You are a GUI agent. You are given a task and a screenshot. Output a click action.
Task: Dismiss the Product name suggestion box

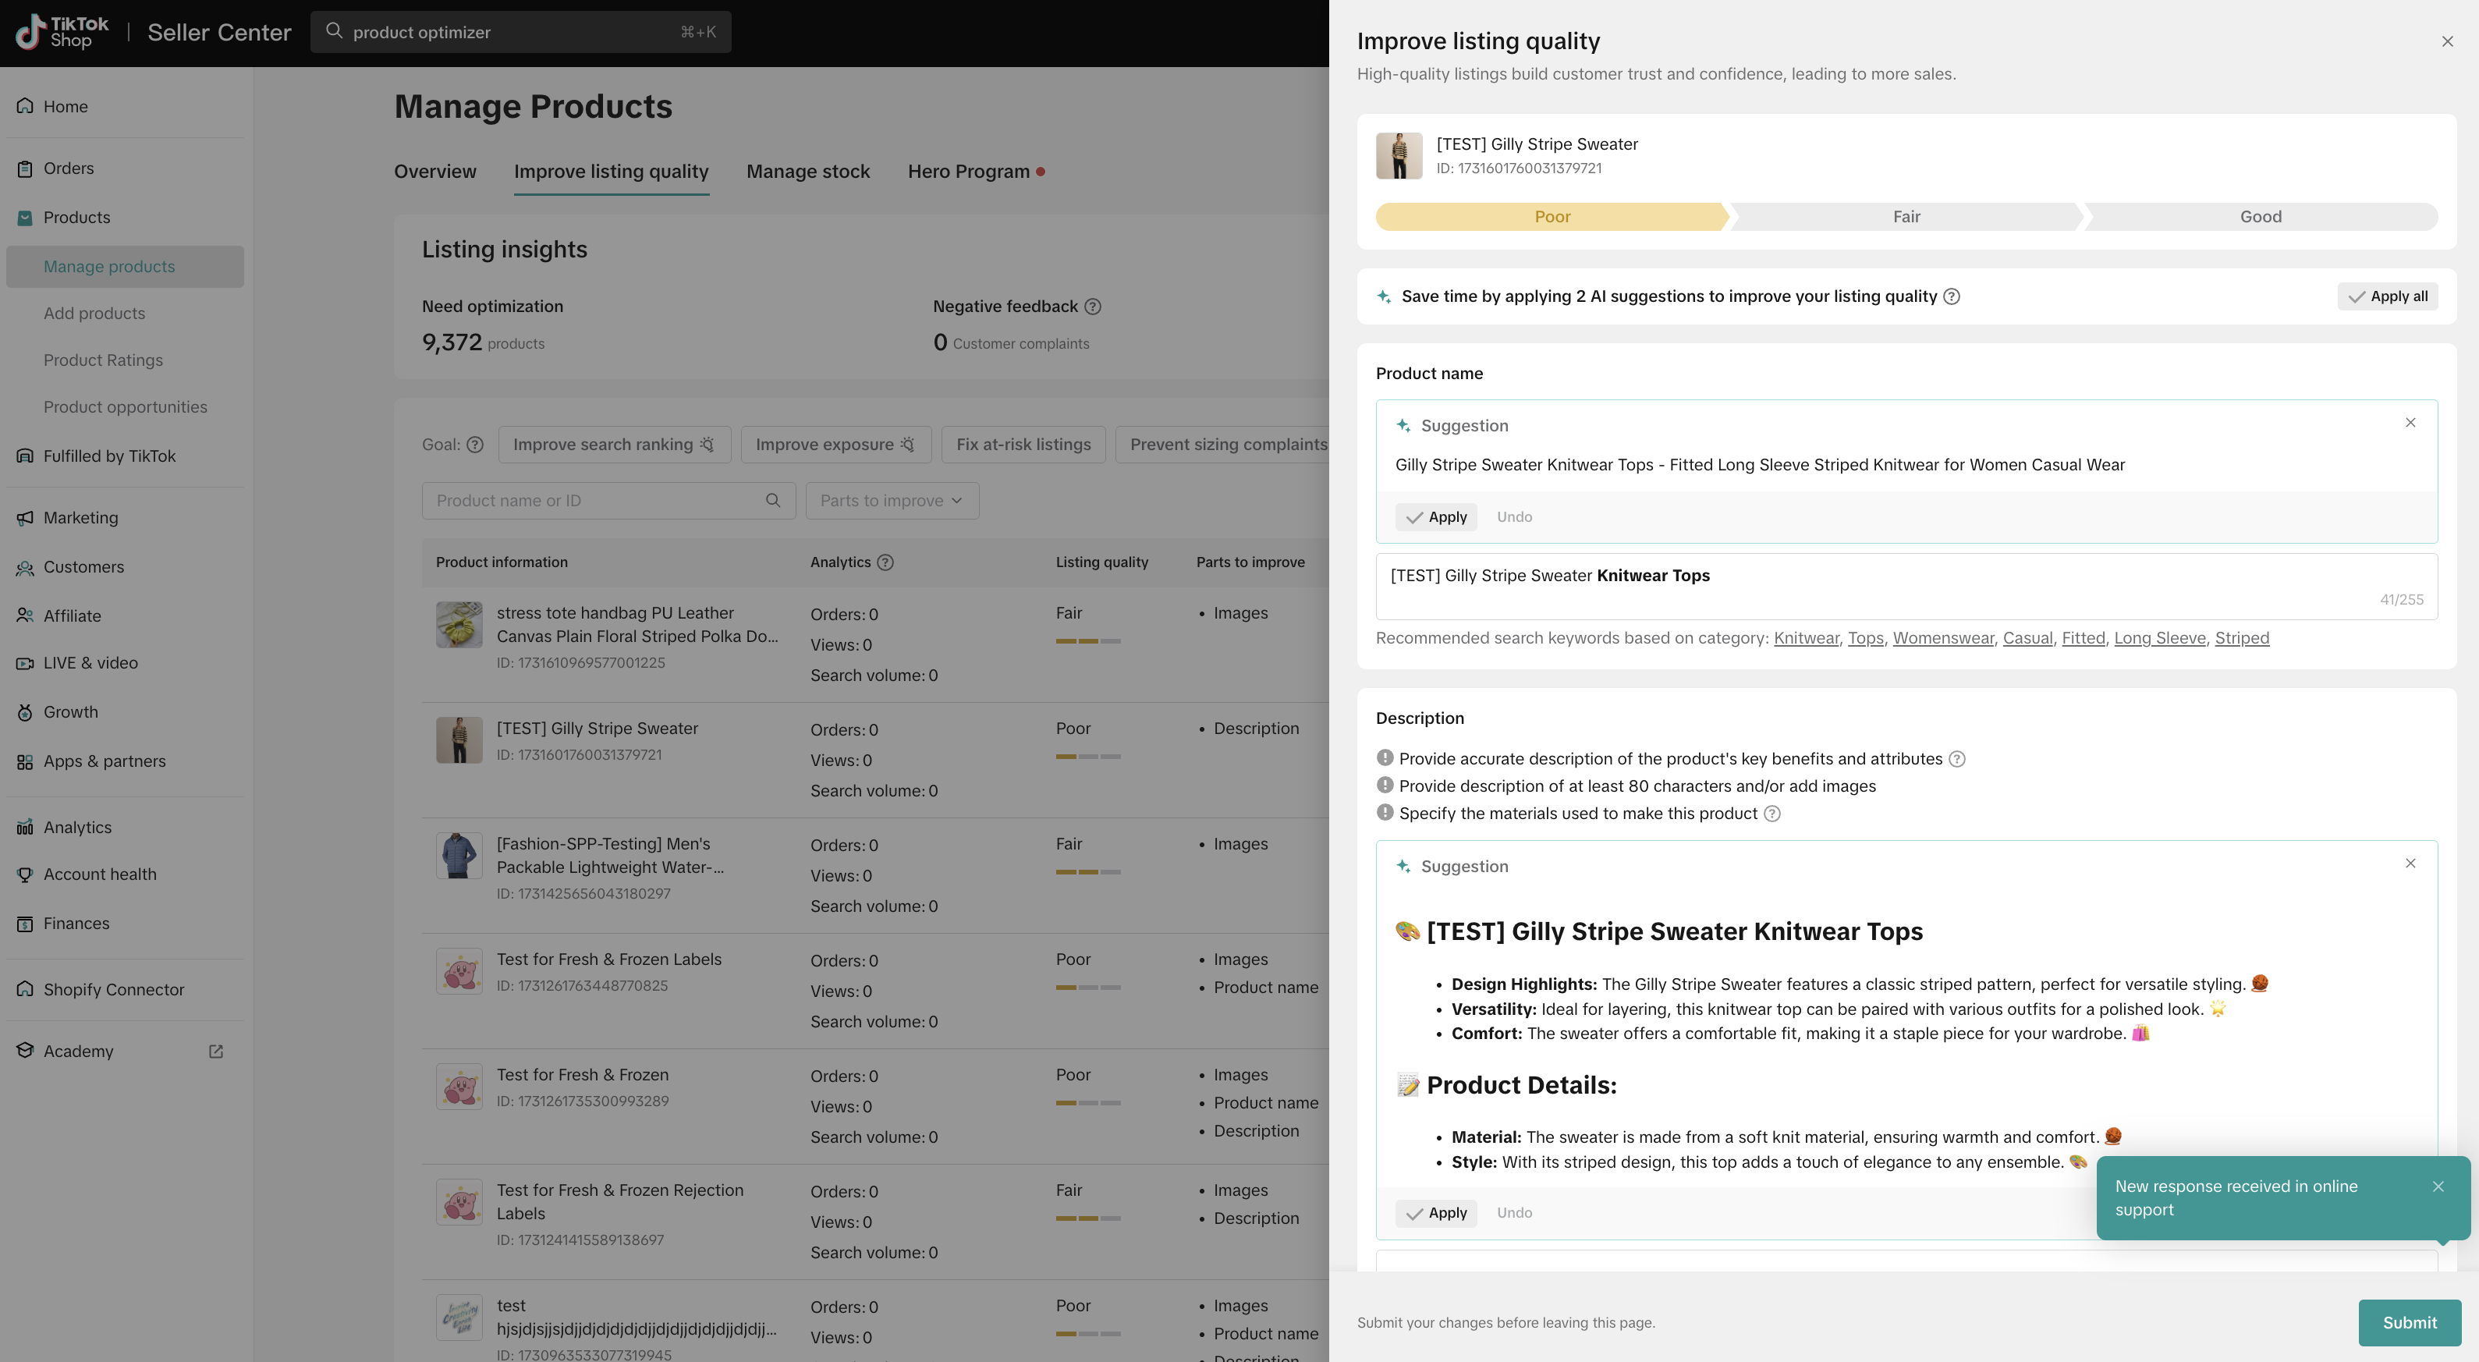2410,423
